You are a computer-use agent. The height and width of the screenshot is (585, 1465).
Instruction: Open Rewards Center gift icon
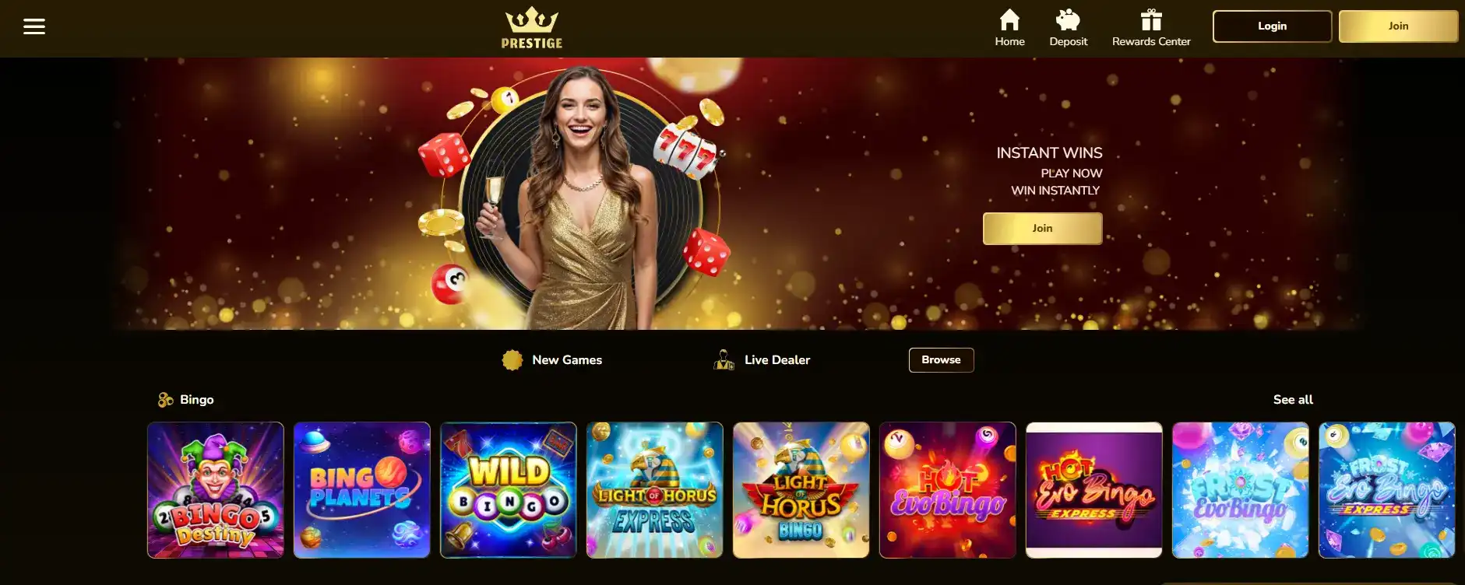(x=1151, y=19)
